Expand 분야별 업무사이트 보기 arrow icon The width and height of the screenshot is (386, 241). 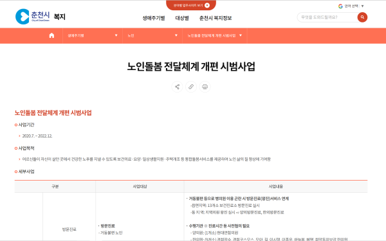pos(207,5)
